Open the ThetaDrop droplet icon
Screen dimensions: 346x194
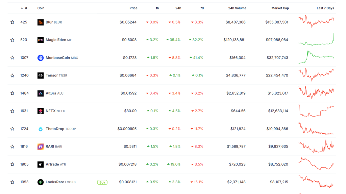(x=41, y=129)
